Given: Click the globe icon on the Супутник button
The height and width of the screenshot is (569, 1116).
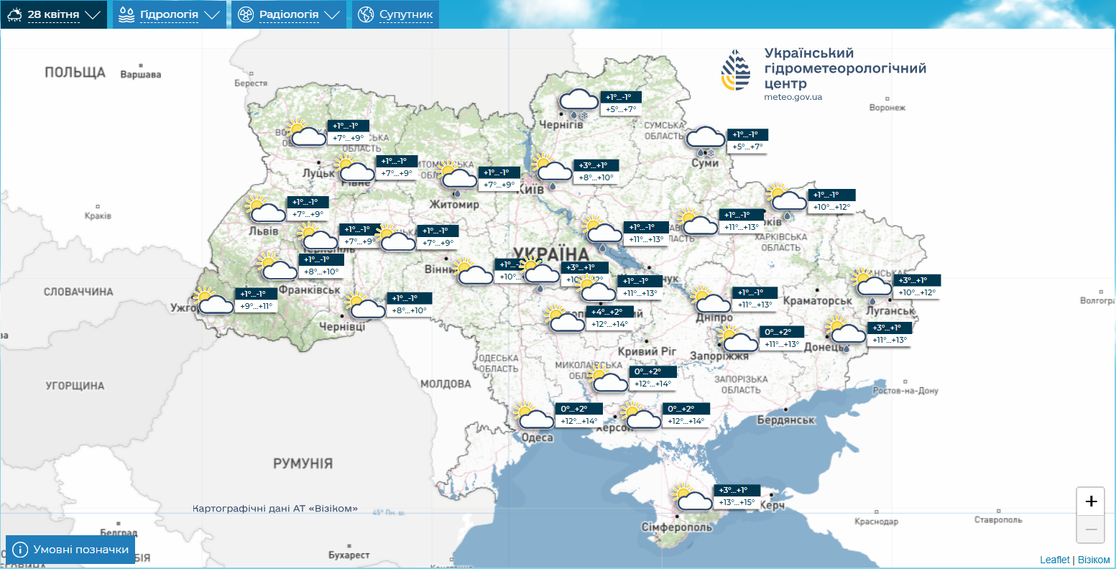Looking at the screenshot, I should pyautogui.click(x=366, y=14).
